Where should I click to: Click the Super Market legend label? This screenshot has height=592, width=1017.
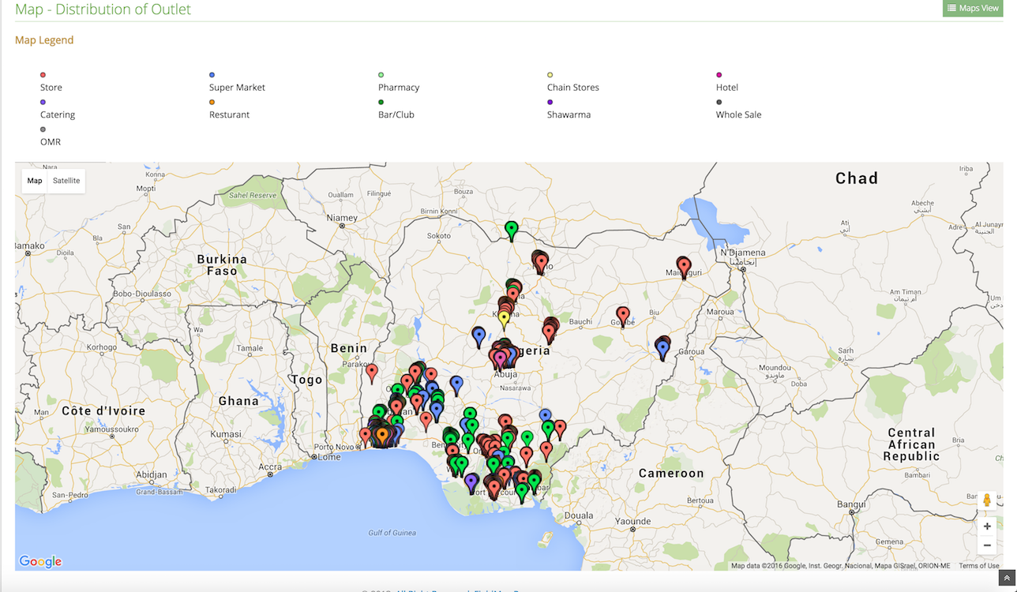pos(237,88)
